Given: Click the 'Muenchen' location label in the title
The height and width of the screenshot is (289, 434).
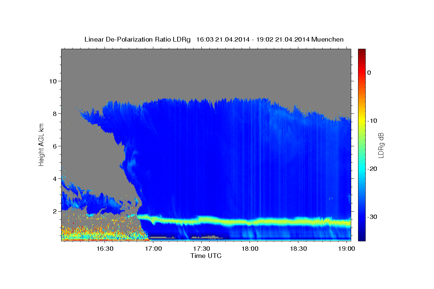Looking at the screenshot, I should pos(327,39).
